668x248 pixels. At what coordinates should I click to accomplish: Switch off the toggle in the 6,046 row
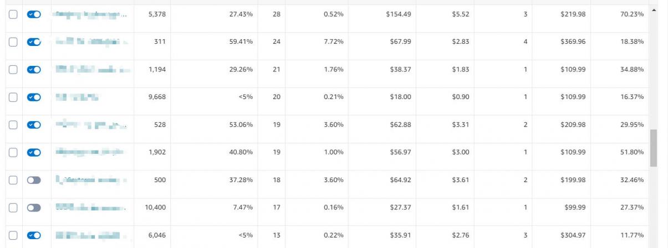tap(34, 235)
